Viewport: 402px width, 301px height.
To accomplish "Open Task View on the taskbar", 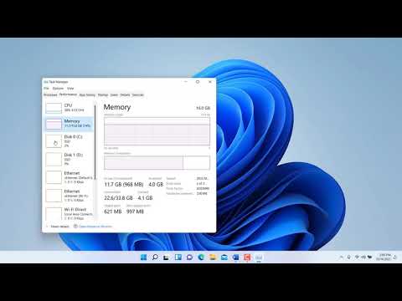I will point(166,258).
